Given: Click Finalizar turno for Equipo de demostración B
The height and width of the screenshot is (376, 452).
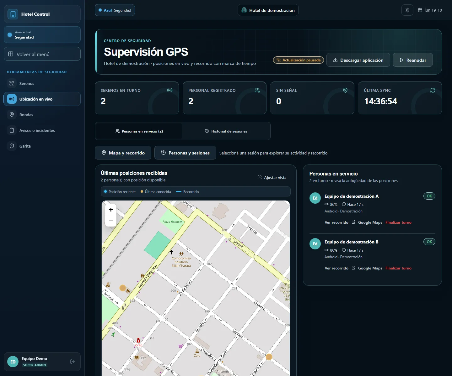Looking at the screenshot, I should click(x=398, y=268).
